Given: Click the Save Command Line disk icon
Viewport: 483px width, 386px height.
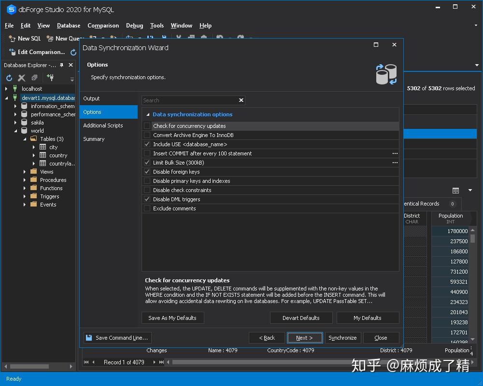Looking at the screenshot, I should click(88, 337).
